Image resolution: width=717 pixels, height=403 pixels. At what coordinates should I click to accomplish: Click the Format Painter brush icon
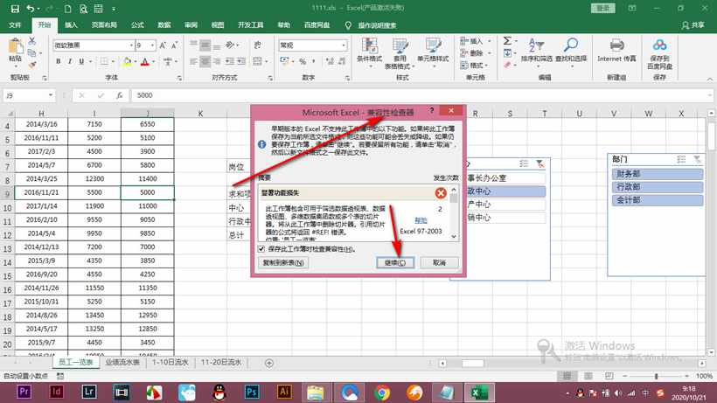coord(32,65)
